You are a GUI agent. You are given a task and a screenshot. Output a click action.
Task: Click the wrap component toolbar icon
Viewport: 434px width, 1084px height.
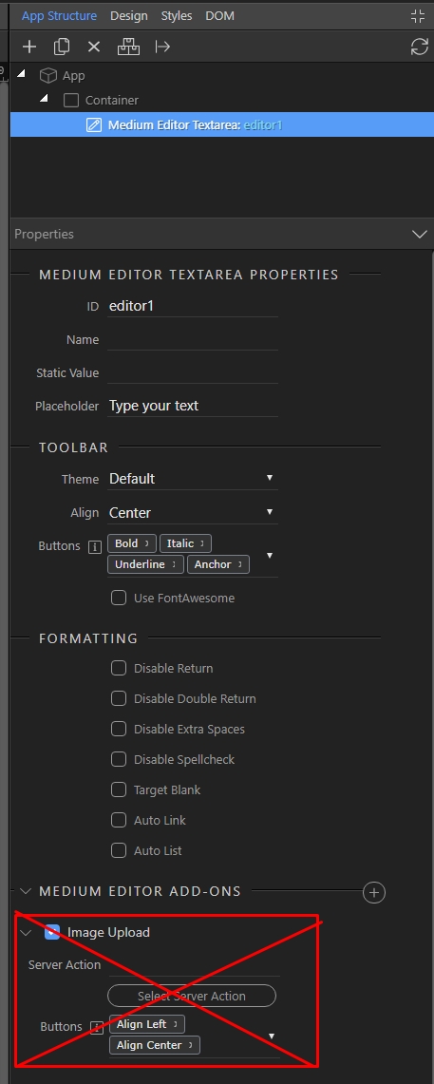[128, 47]
